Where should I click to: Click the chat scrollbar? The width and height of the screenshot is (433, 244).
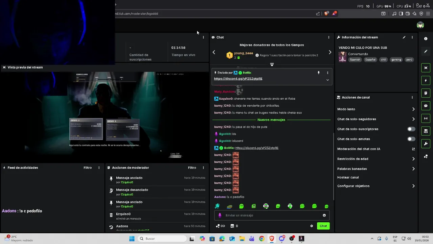[x=334, y=166]
